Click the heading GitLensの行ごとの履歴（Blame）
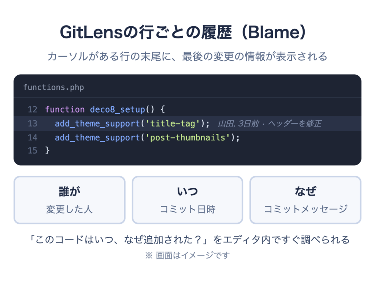 pyautogui.click(x=183, y=32)
